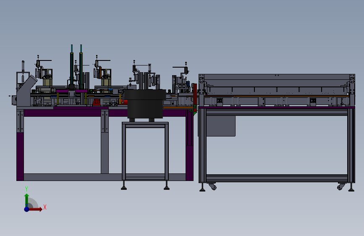This screenshot has width=364, height=236.
Task: Select the gray electrical box under right frame
Action: (220, 126)
